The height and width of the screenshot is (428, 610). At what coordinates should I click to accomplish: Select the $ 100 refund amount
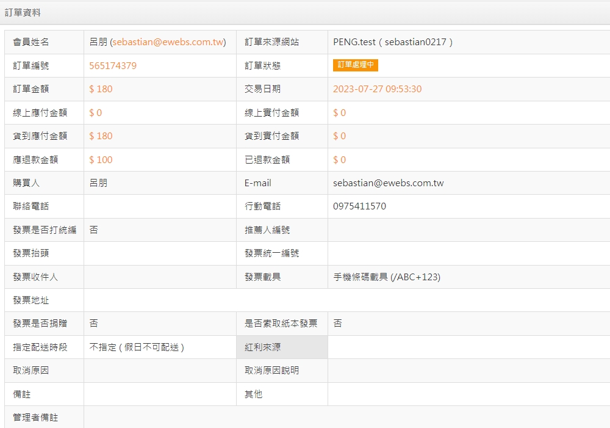click(x=101, y=160)
